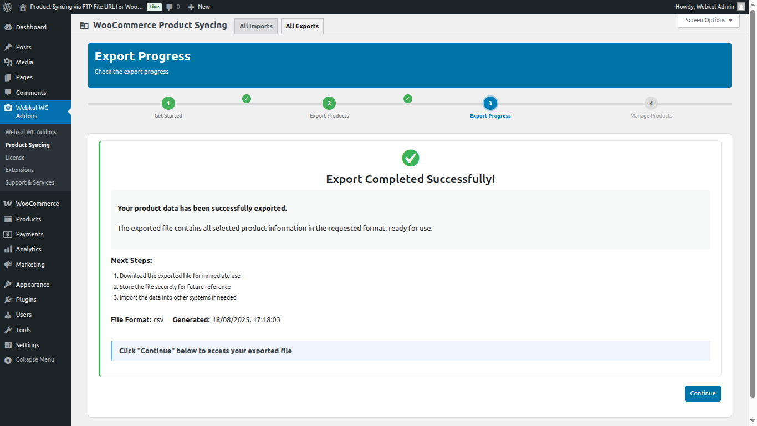Open the WooCommerce sidebar icon
This screenshot has height=426, width=757.
[x=9, y=203]
